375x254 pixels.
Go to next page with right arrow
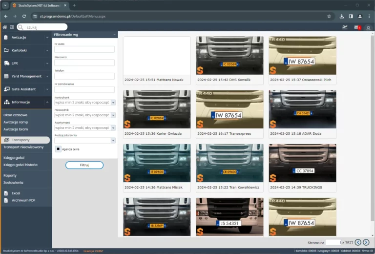point(366,242)
